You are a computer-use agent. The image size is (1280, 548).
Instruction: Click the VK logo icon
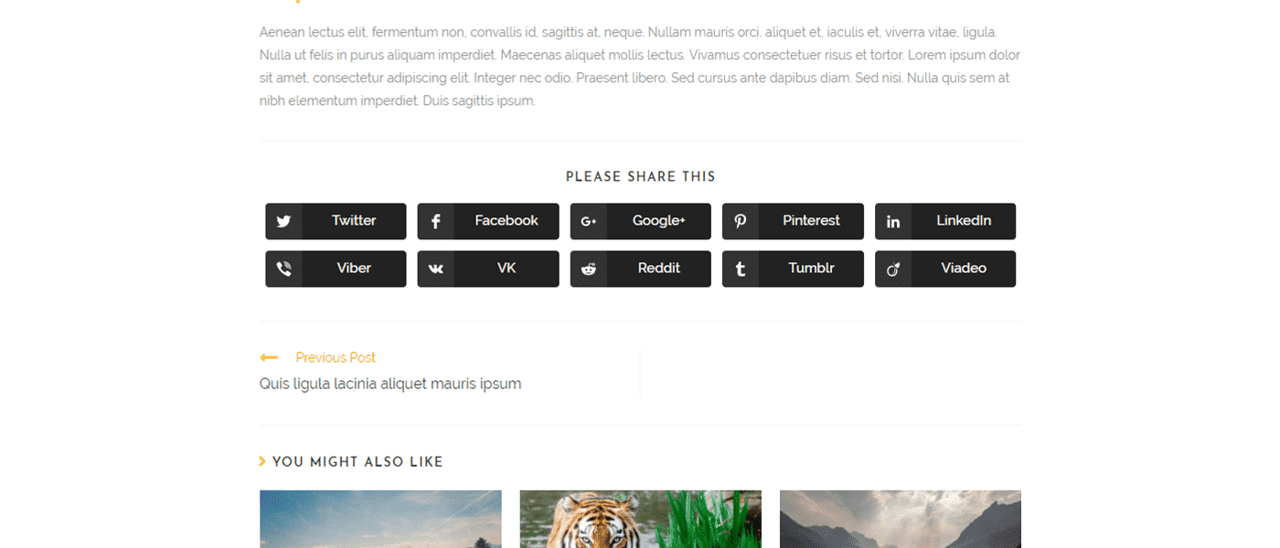436,269
